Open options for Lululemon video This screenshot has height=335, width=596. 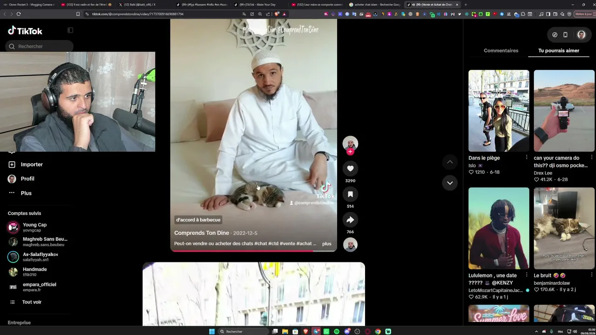click(527, 275)
